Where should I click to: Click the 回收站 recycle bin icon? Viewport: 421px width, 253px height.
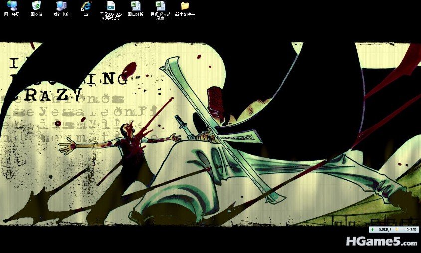[x=36, y=6]
